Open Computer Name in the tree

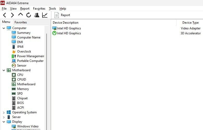[x=29, y=37]
